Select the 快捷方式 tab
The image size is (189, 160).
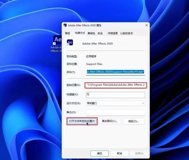click(x=80, y=33)
